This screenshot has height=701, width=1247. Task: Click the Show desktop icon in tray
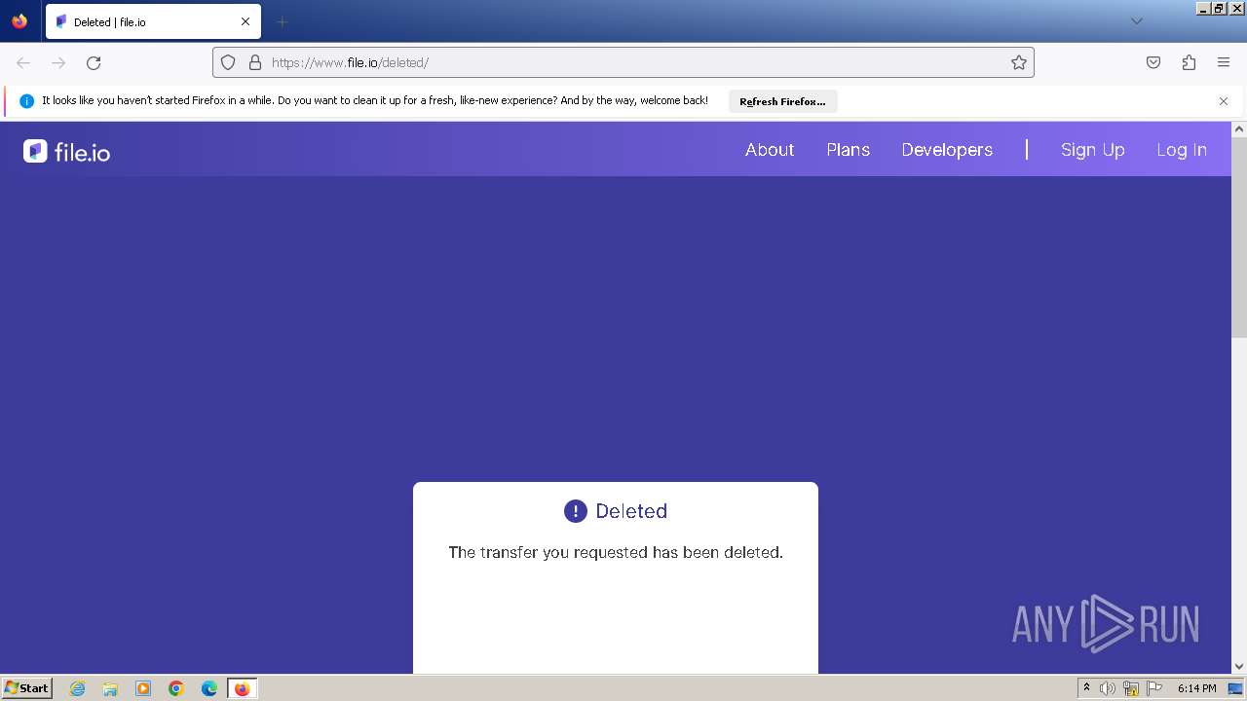tap(1235, 688)
